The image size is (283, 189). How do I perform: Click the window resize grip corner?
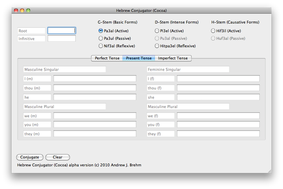click(269, 171)
